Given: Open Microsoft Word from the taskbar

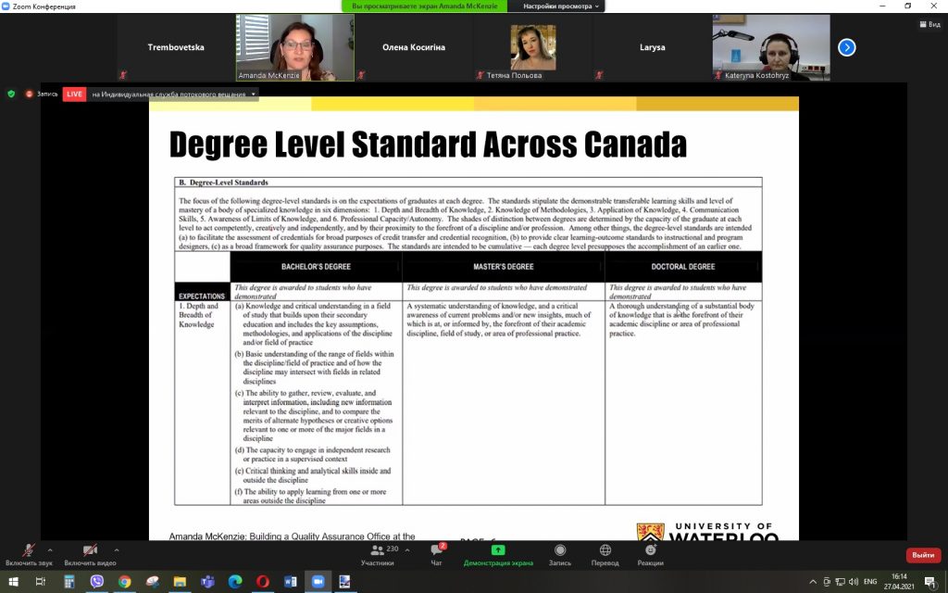Looking at the screenshot, I should pyautogui.click(x=290, y=582).
